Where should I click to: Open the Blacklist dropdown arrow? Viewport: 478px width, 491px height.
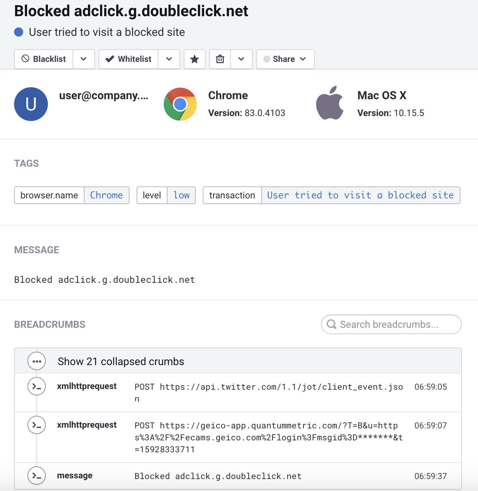(x=84, y=59)
